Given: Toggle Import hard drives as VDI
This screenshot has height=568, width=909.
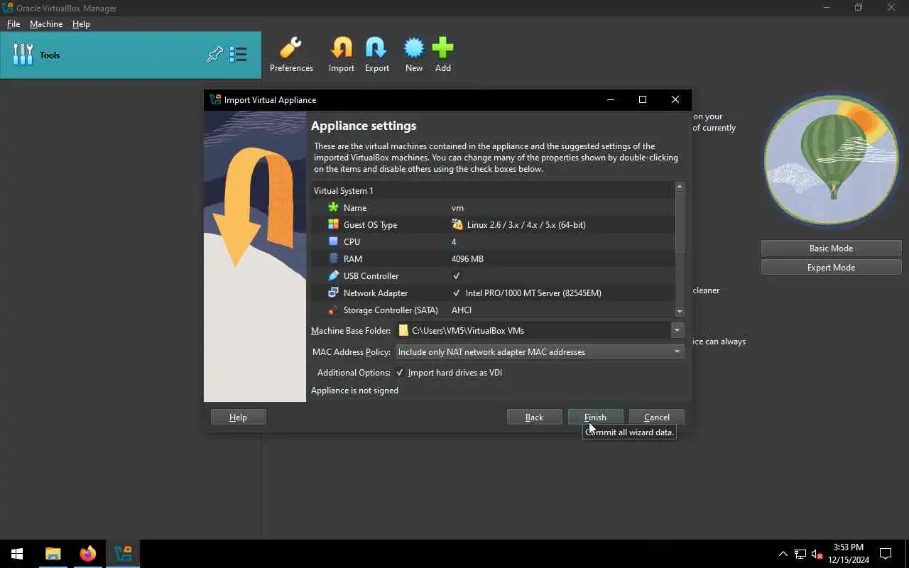Looking at the screenshot, I should pos(400,372).
